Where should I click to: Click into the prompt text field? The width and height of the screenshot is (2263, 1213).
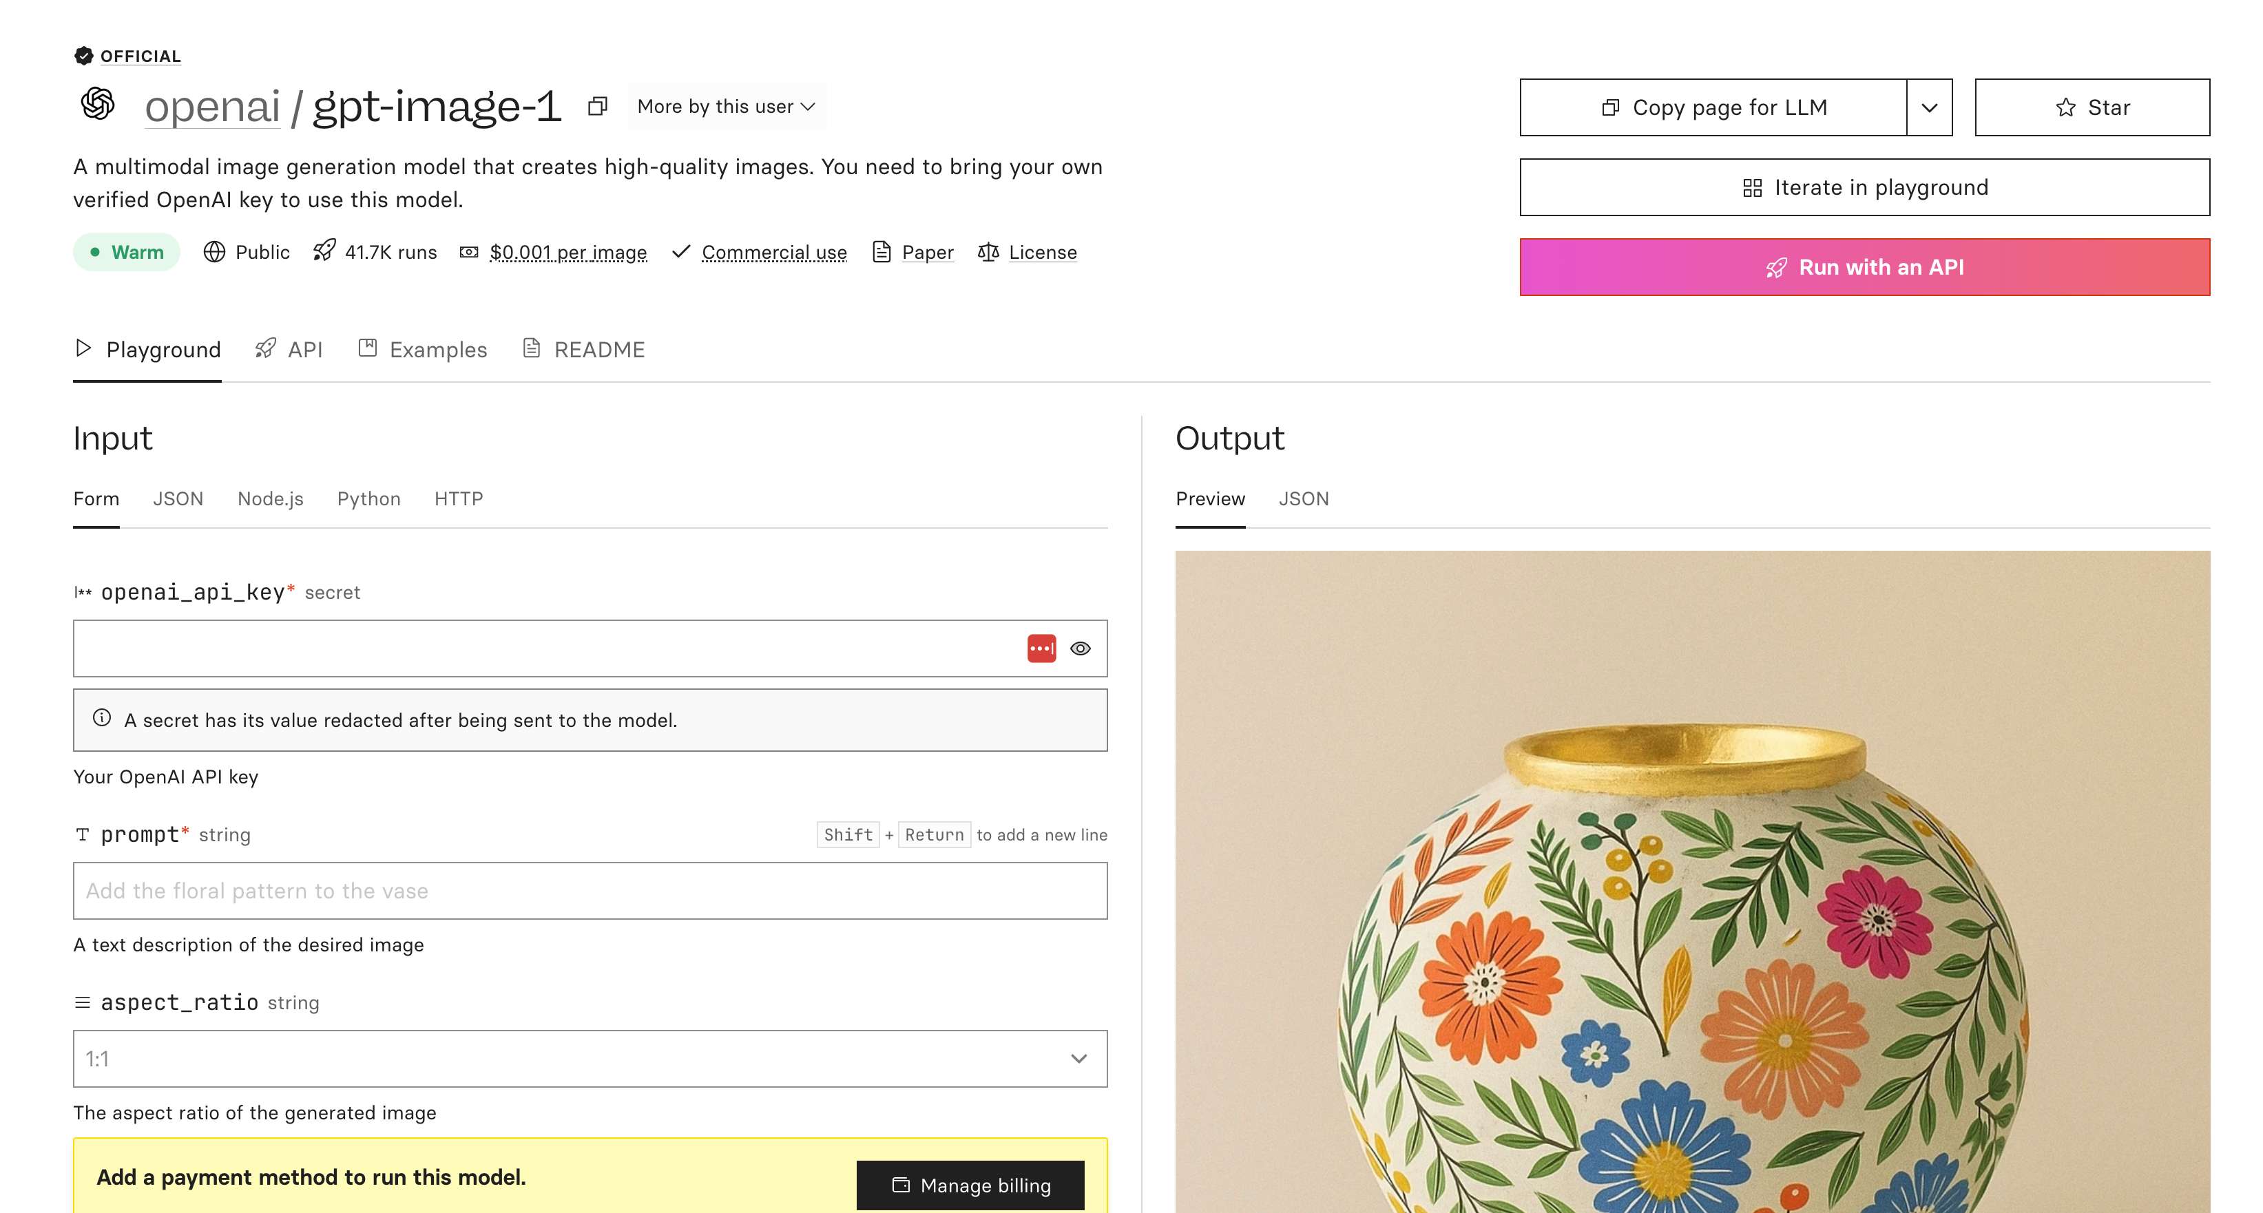[590, 891]
